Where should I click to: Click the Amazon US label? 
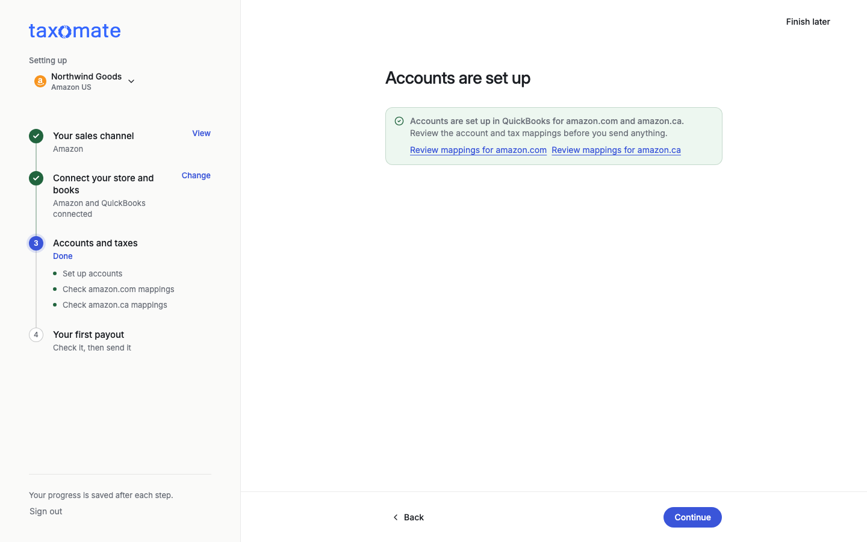tap(71, 87)
